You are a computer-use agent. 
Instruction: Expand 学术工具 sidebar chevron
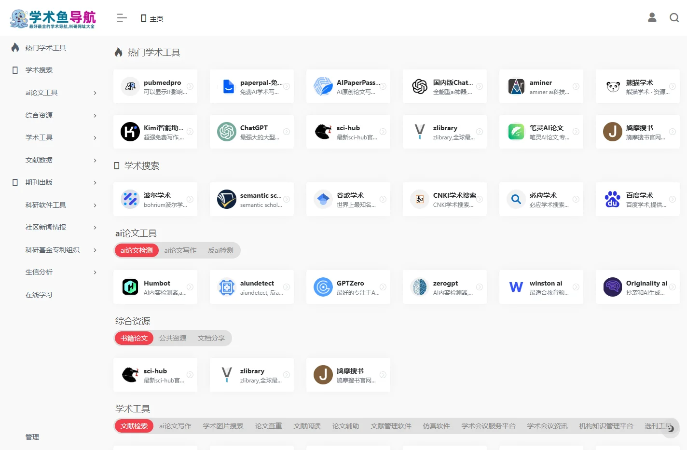pyautogui.click(x=95, y=137)
